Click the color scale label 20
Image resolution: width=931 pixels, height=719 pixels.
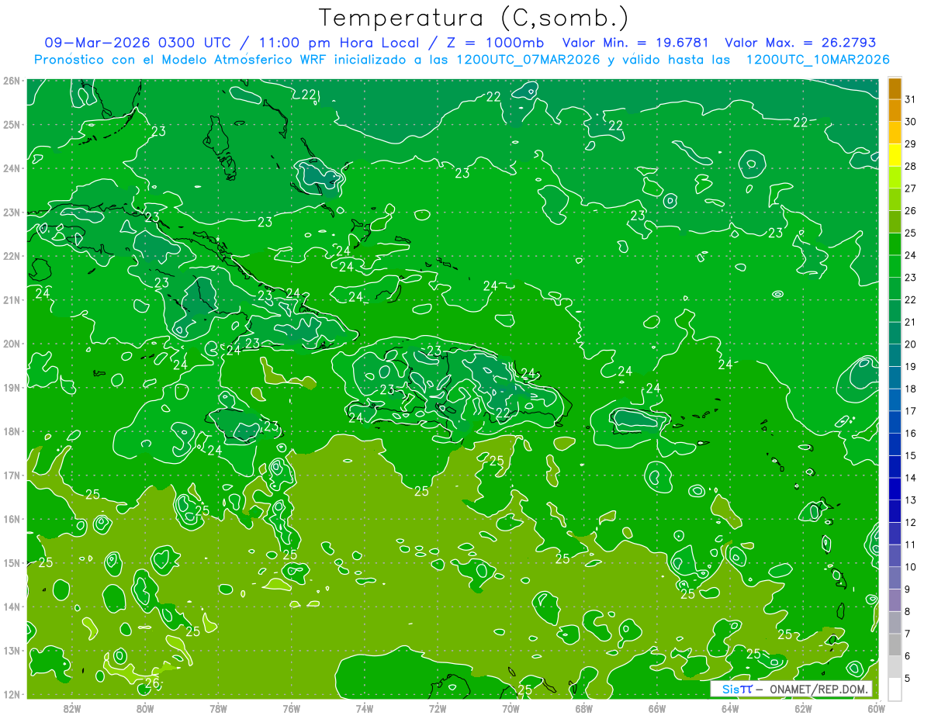(x=911, y=344)
